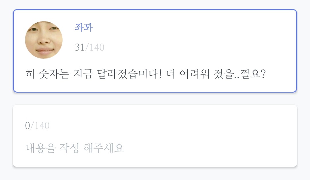Click the circular profile avatar picture
This screenshot has height=180, width=310.
click(44, 40)
